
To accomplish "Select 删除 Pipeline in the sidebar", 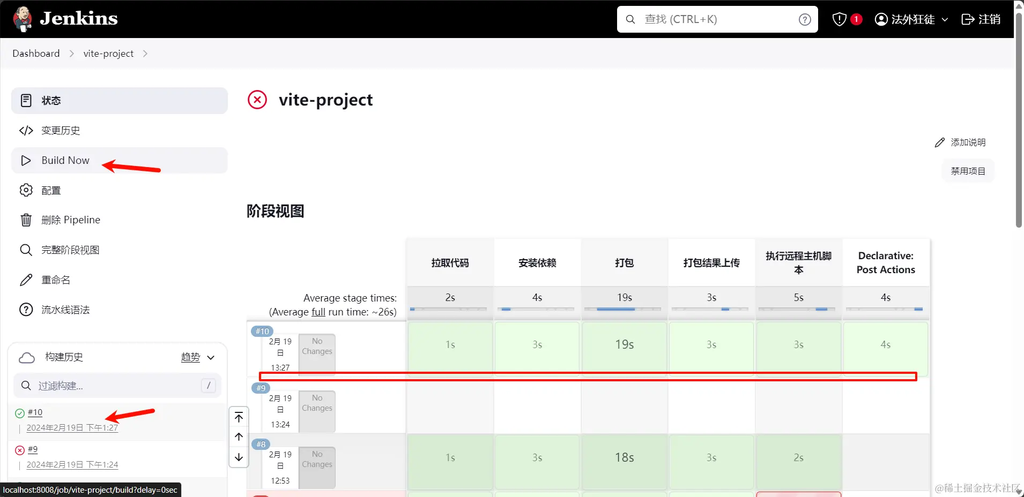I will (120, 220).
